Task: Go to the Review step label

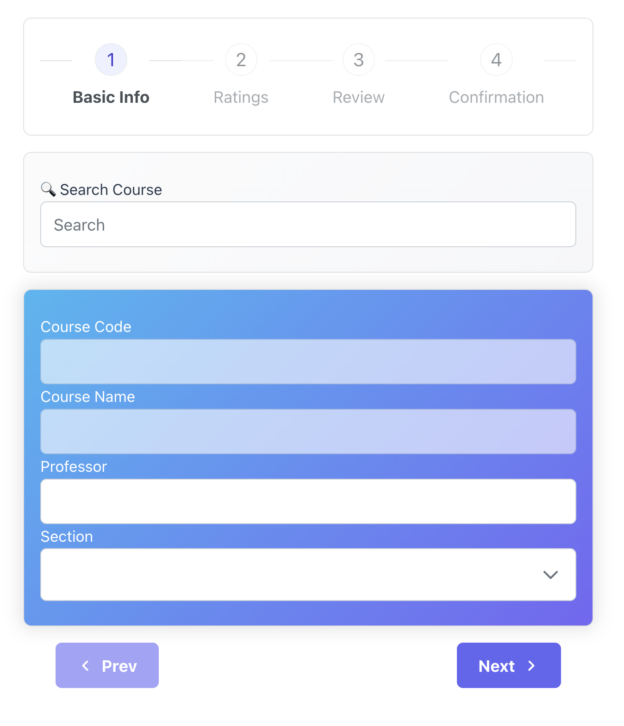Action: click(358, 97)
